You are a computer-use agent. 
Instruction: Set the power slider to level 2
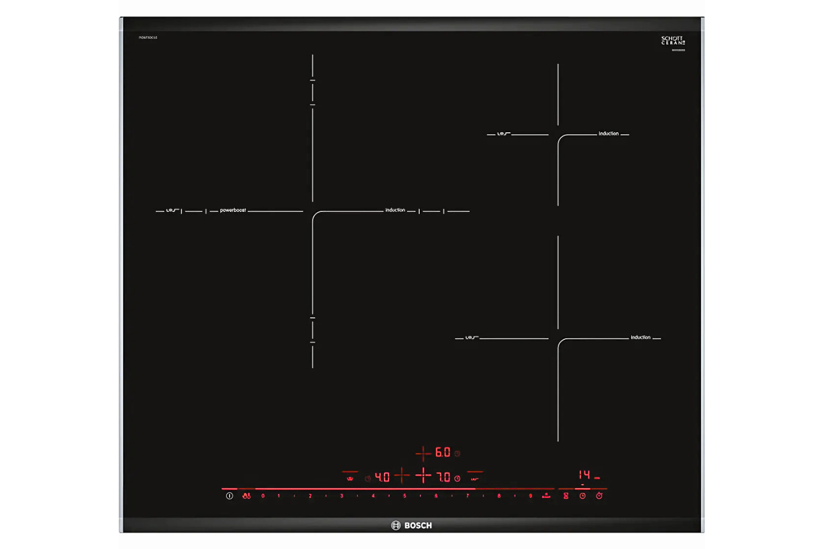pos(310,496)
